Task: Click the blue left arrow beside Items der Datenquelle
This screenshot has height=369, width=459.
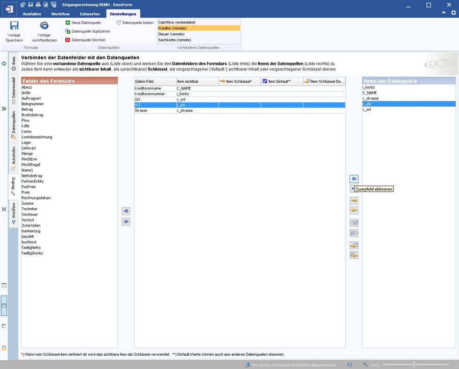Action: point(354,179)
